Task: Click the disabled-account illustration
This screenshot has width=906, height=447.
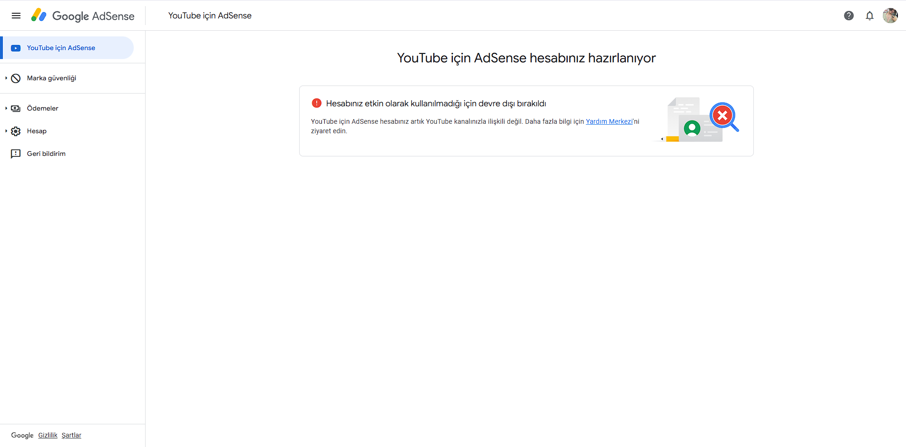Action: (x=697, y=120)
